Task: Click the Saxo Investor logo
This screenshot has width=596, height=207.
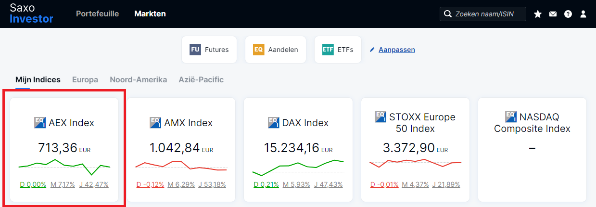Action: point(31,13)
